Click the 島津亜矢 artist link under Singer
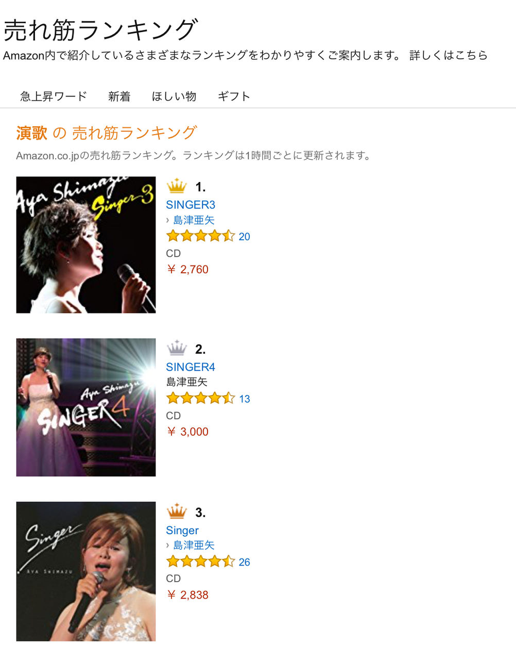 [x=194, y=545]
